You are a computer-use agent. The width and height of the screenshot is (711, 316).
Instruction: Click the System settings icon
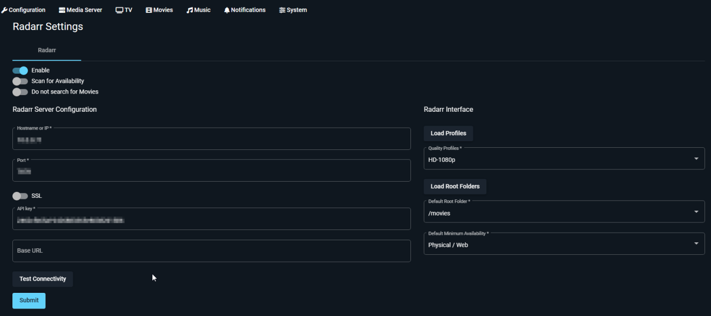pyautogui.click(x=282, y=9)
